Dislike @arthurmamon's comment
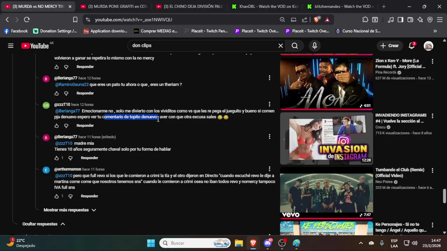This screenshot has height=251, width=447. 70,196
